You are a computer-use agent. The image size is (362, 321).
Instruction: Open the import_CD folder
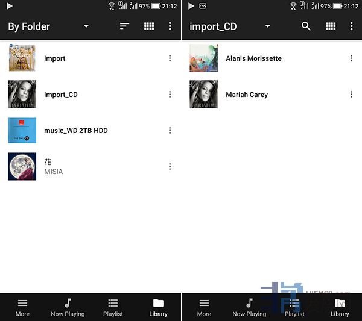tap(60, 95)
